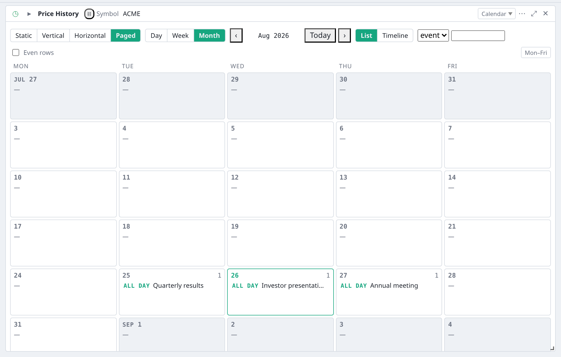Select the Horizontal layout option
The height and width of the screenshot is (357, 561).
pos(90,35)
